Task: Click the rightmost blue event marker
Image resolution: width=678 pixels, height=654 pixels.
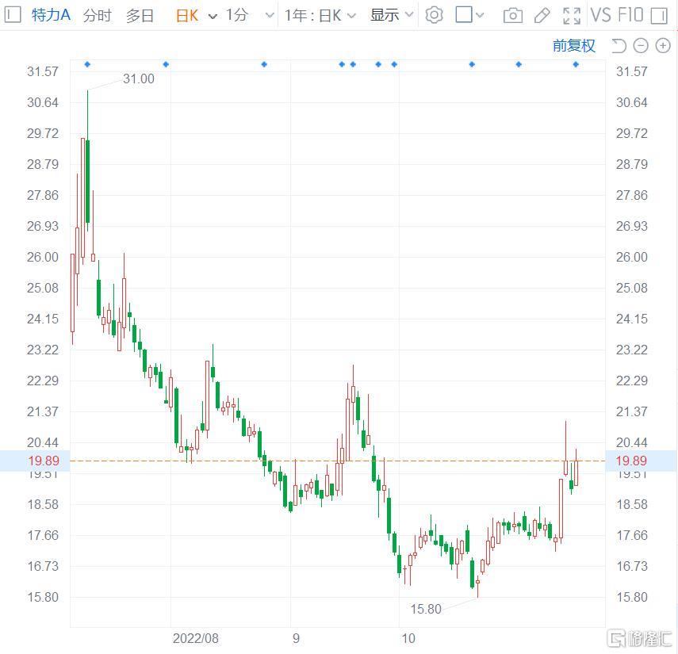Action: [576, 64]
